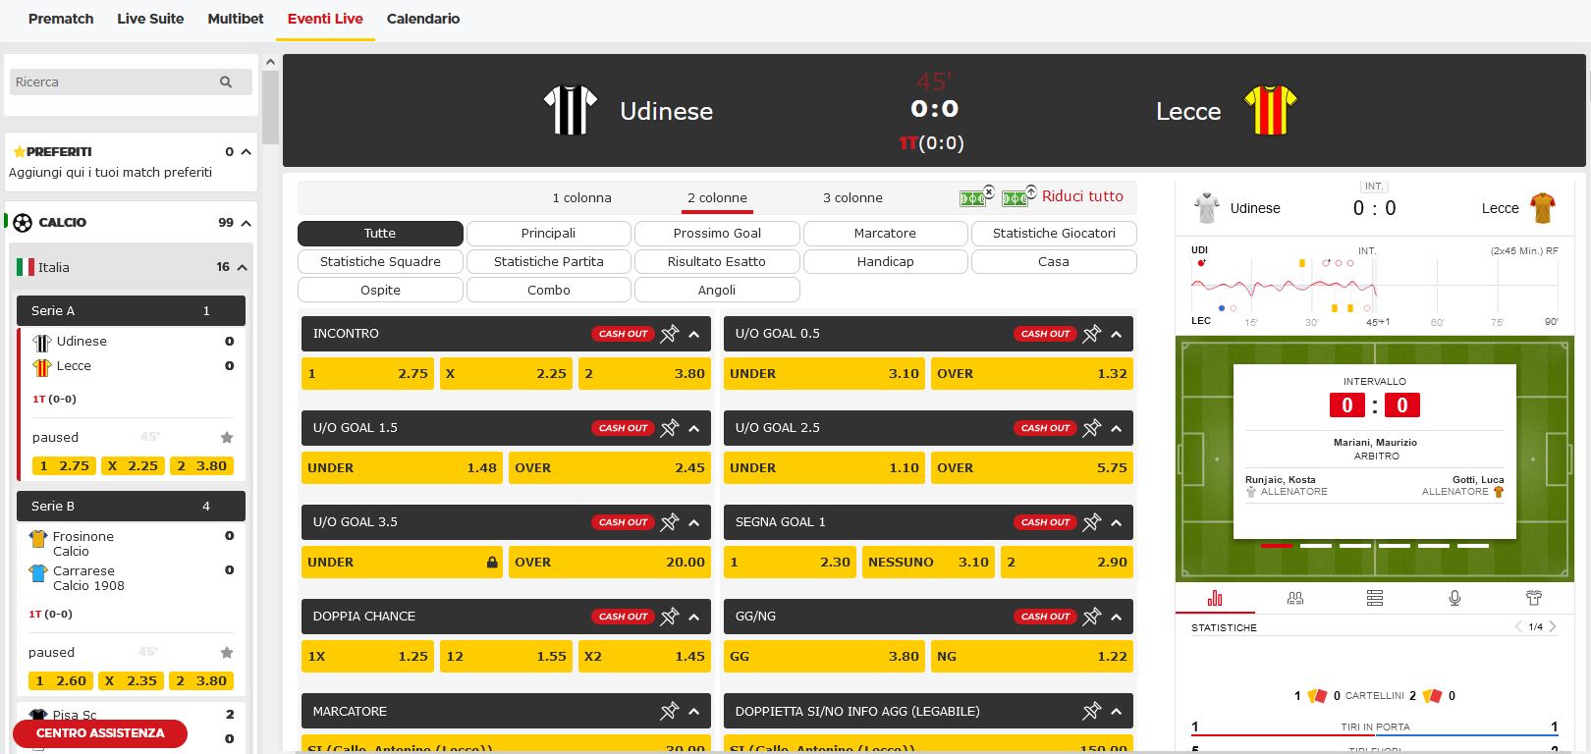Click Riduci tutto link
Viewport: 1591px width, 754px height.
coord(1082,196)
